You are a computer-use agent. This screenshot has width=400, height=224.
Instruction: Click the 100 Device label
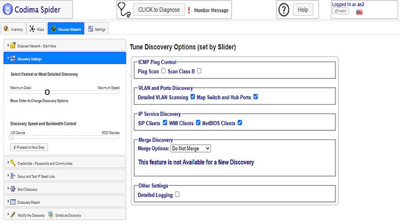[x=18, y=133]
